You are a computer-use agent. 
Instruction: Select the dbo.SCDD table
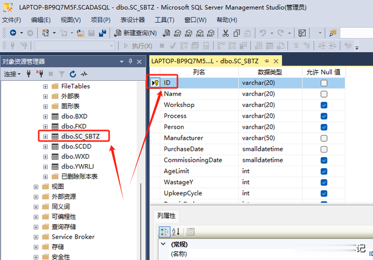coord(76,147)
